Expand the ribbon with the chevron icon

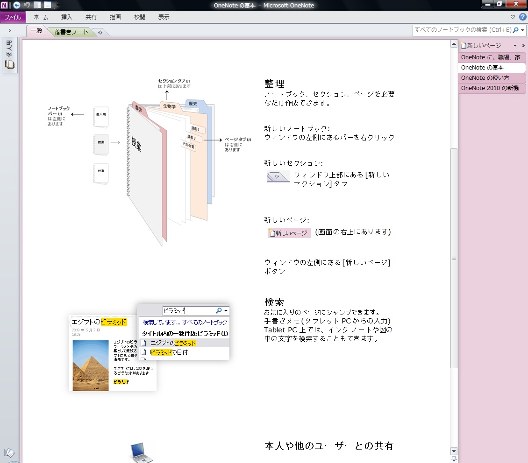click(513, 17)
